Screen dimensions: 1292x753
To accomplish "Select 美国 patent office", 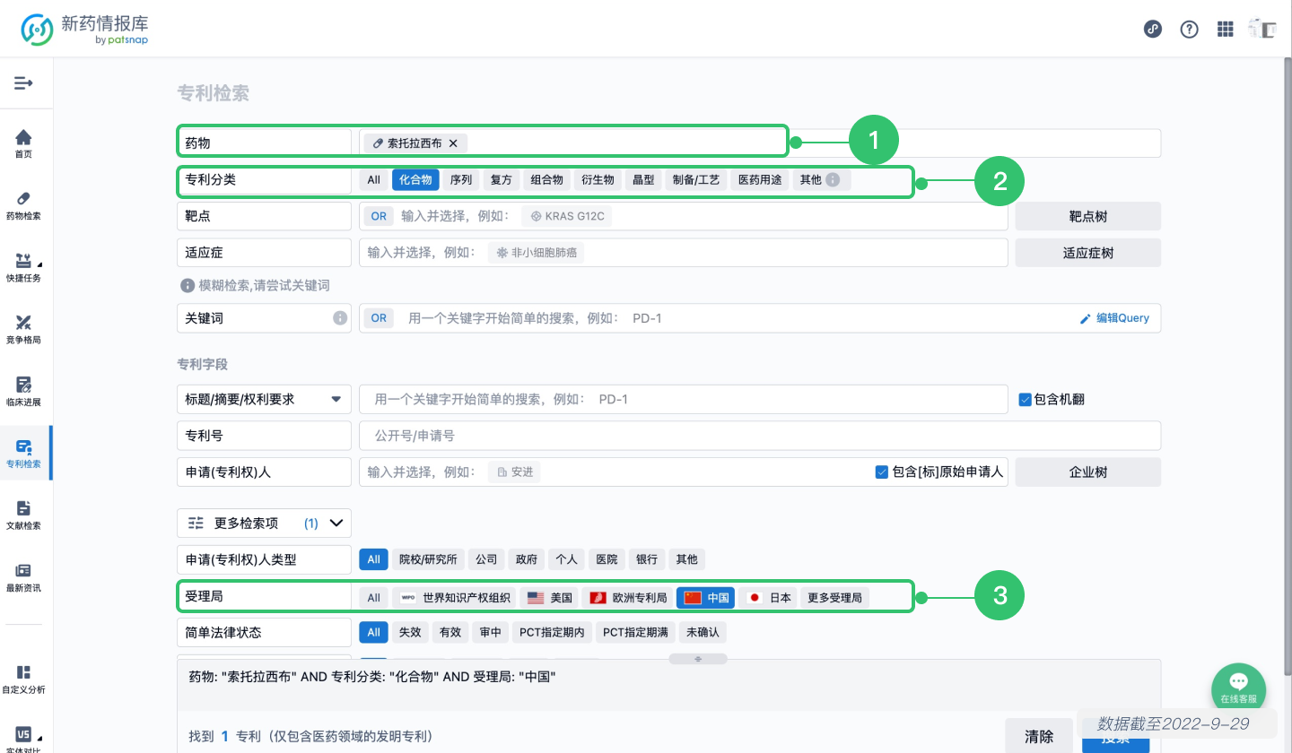I will coord(550,598).
